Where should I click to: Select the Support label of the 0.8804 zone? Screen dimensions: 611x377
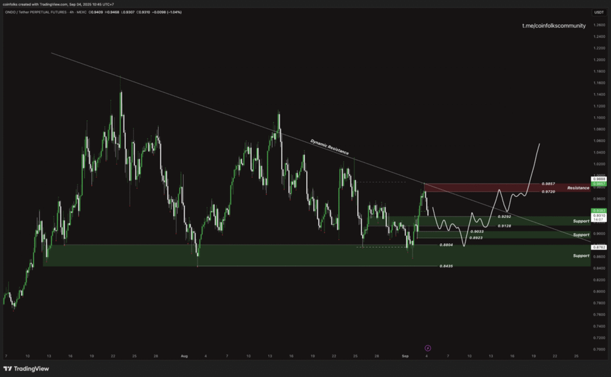pyautogui.click(x=581, y=256)
